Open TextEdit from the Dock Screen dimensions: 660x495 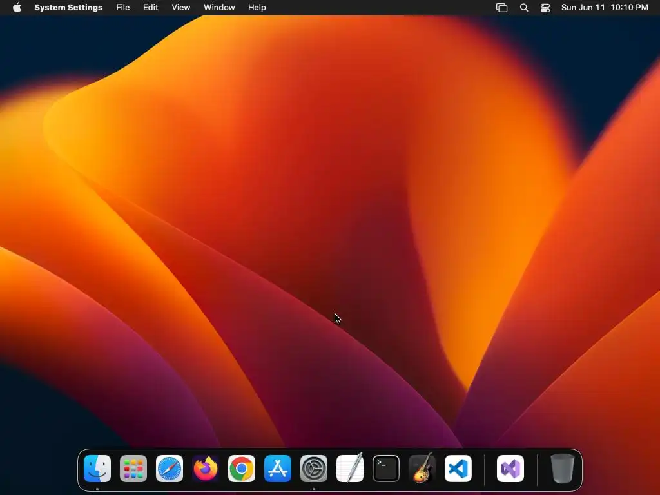[x=350, y=469]
